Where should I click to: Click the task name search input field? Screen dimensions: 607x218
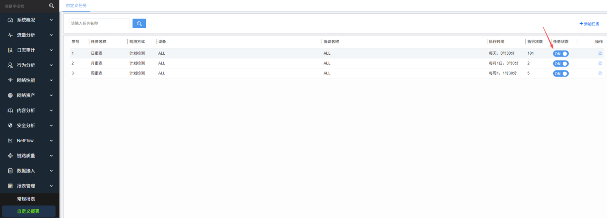(x=99, y=23)
